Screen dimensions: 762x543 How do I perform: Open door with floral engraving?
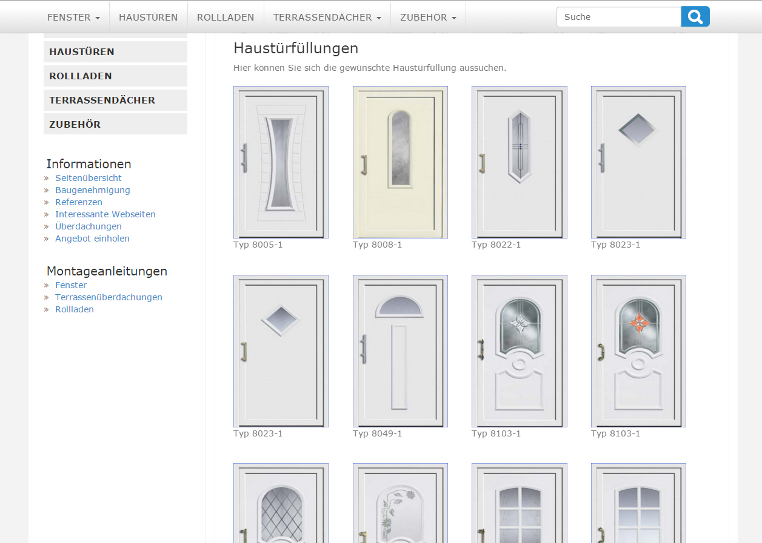(400, 503)
